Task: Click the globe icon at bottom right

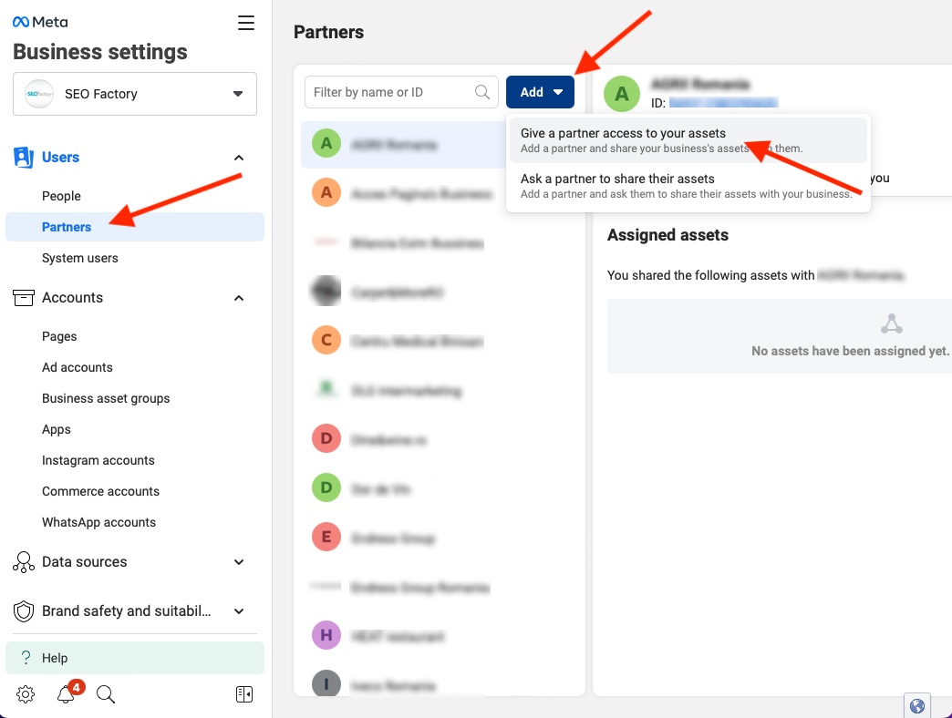Action: pos(917,705)
